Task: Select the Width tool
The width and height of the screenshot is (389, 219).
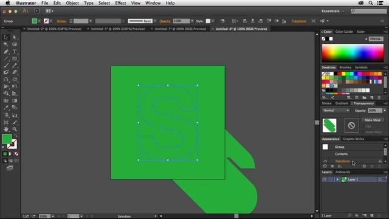Action: [x=6, y=86]
